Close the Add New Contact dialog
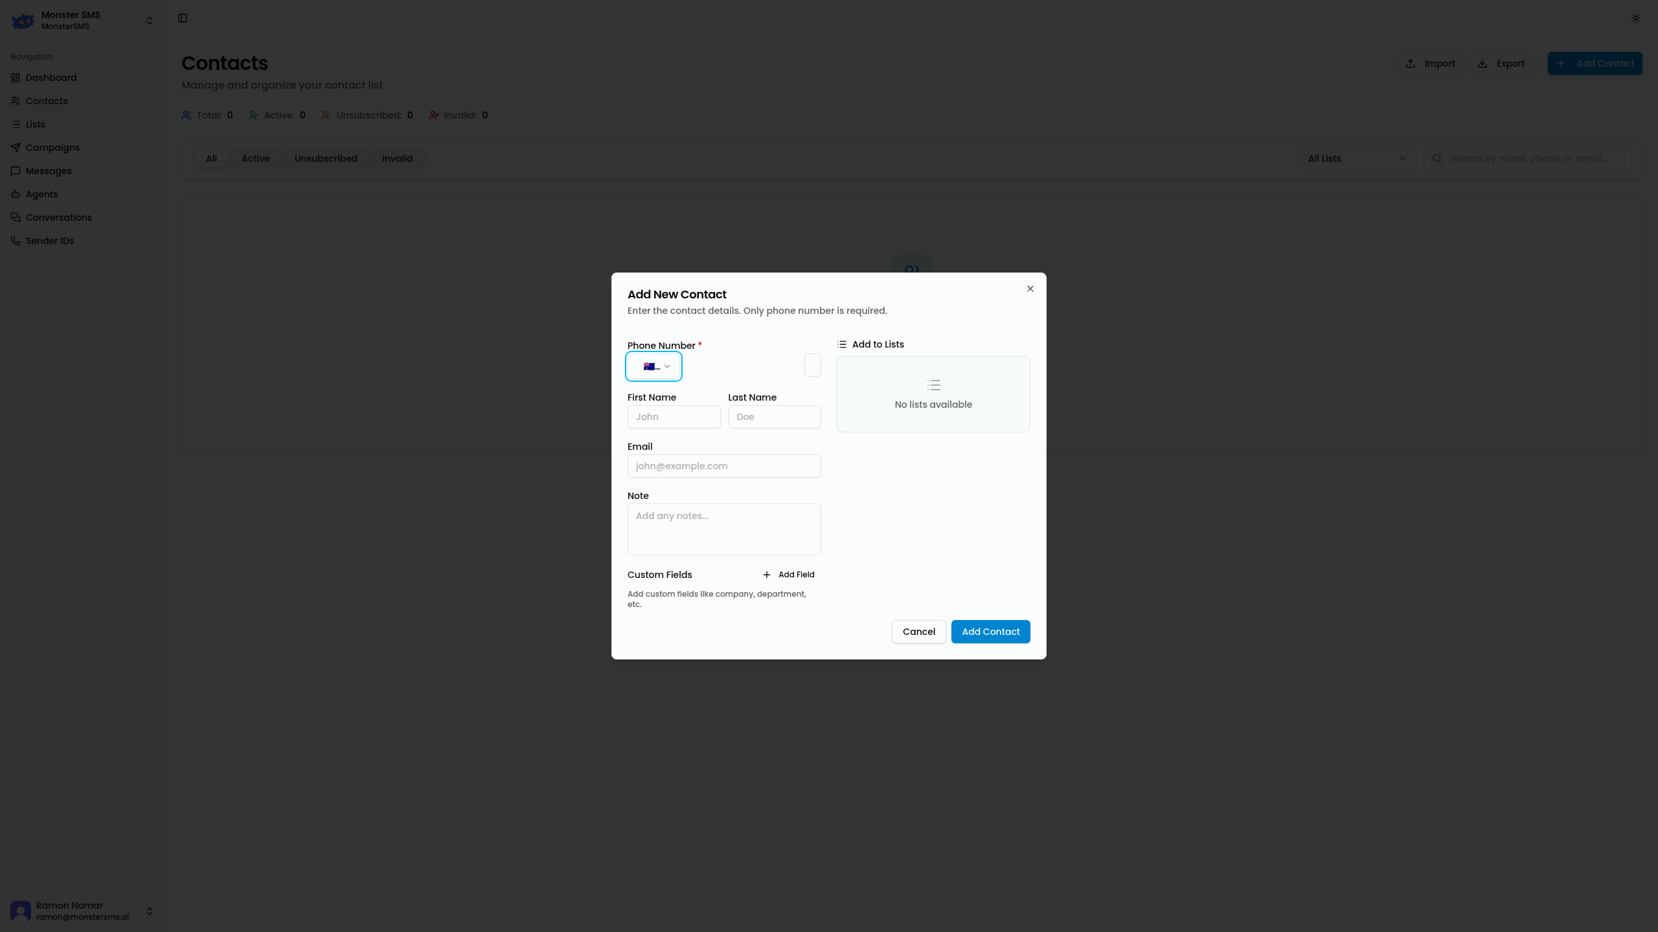The height and width of the screenshot is (932, 1658). [1030, 289]
